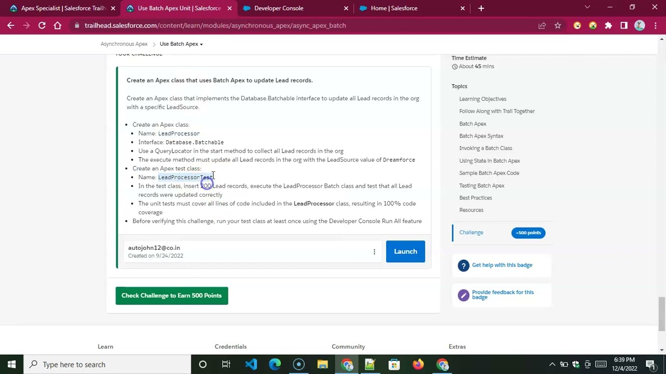Expand the Use Batch Apex breadcrumb dropdown

[x=181, y=44]
